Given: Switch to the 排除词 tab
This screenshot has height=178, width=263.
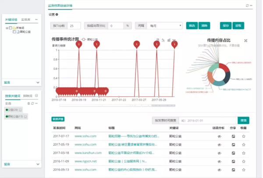Looking at the screenshot, I should [28, 96].
